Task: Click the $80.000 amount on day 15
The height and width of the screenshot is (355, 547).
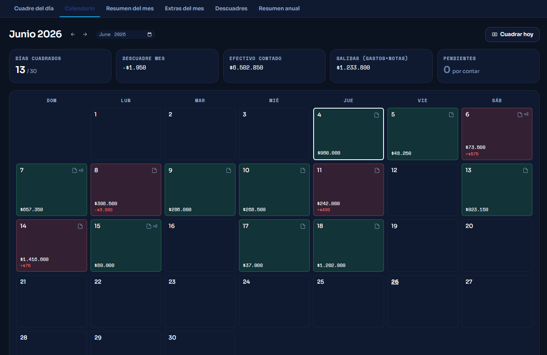Action: (104, 266)
